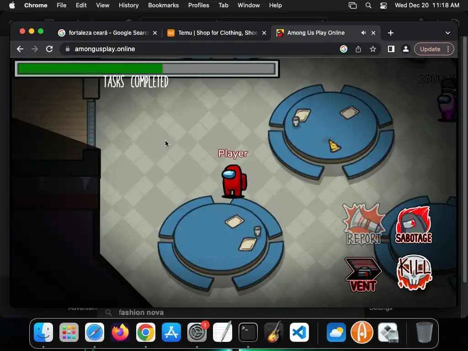
Task: Hit the Kill skull button
Action: 414,272
